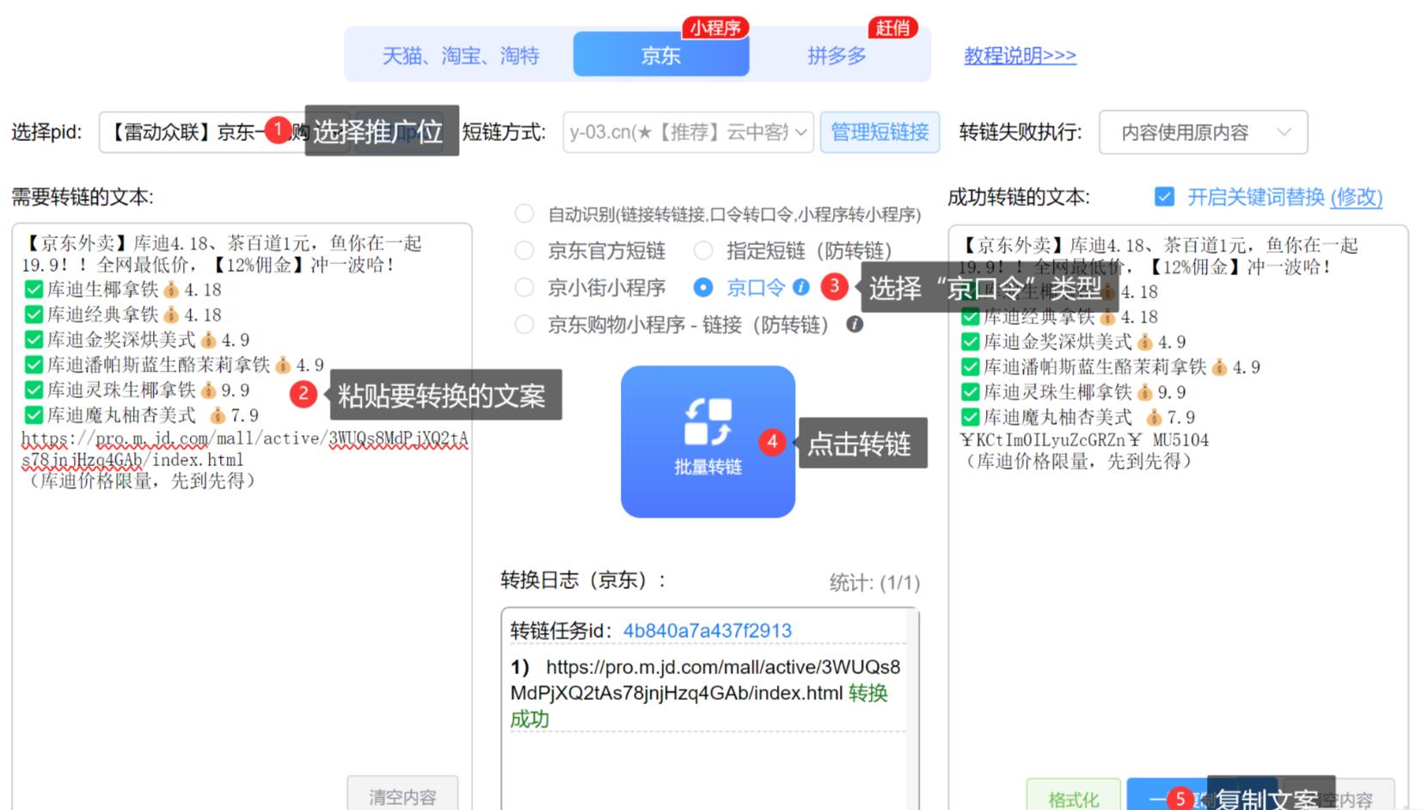Viewport: 1422px width, 810px height.
Task: Select the 指定短链（防转链） radio option
Action: click(x=703, y=251)
